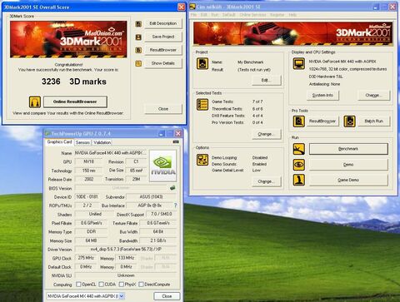The image size is (400, 302).
Task: Click the ResultBrowser icon in score window
Action: [138, 50]
